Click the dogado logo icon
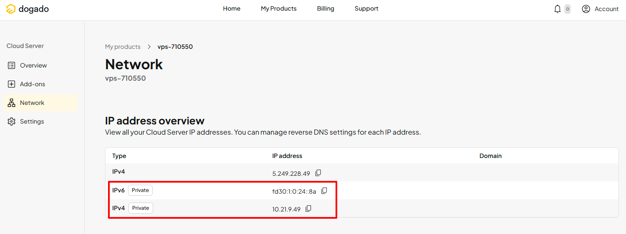The width and height of the screenshot is (626, 234). pyautogui.click(x=11, y=9)
